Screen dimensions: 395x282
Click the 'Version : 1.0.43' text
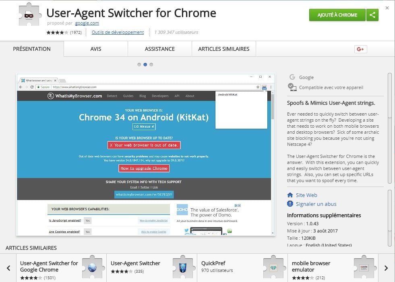(303, 224)
